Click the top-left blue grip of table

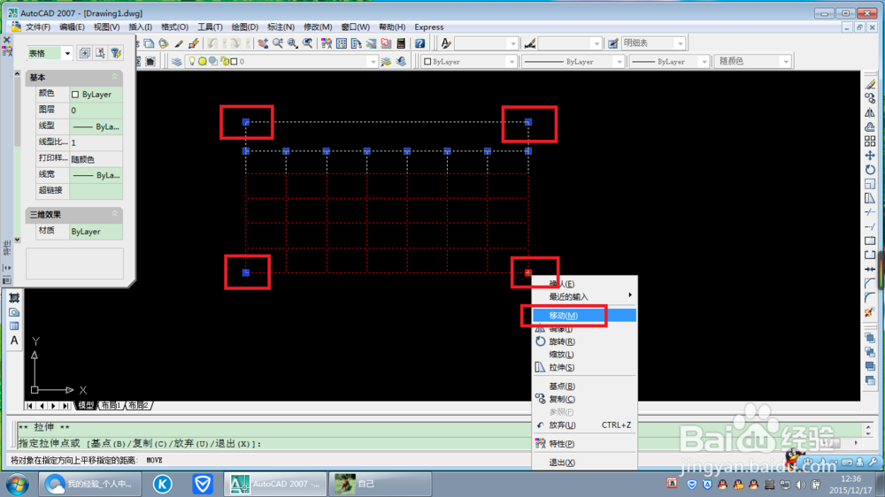[245, 122]
